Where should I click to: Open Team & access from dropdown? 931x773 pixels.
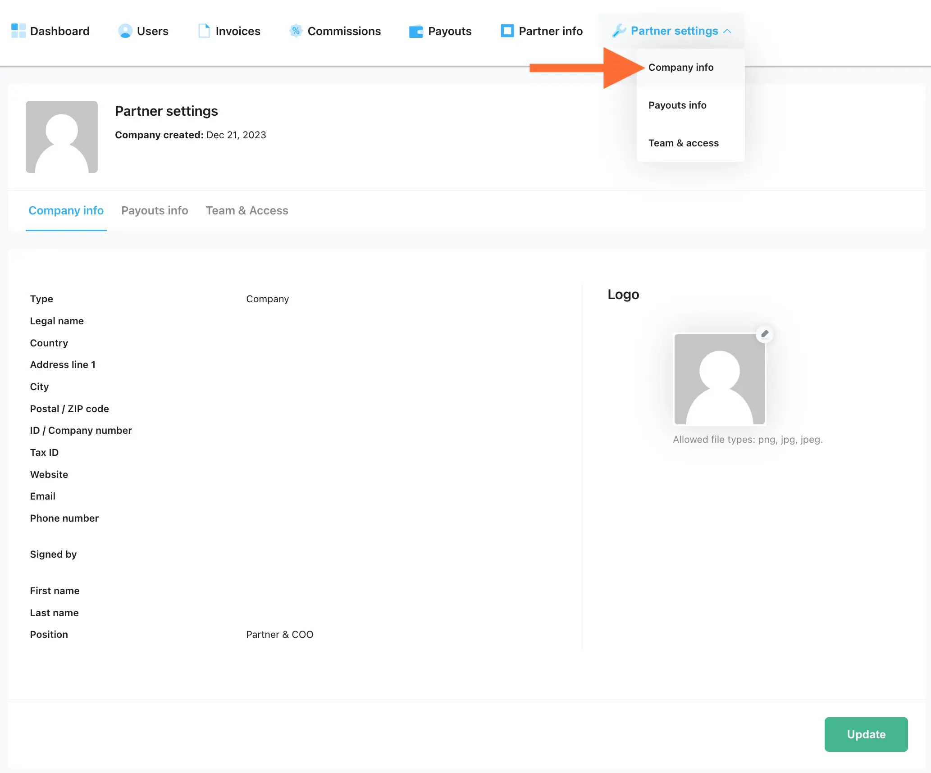click(684, 143)
